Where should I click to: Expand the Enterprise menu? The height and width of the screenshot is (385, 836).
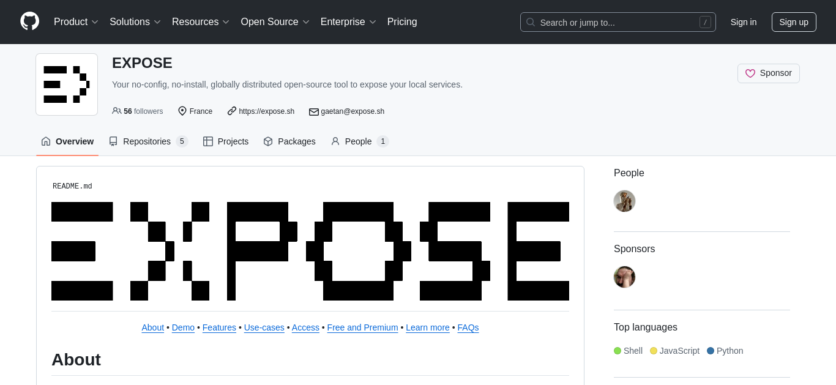(x=348, y=22)
